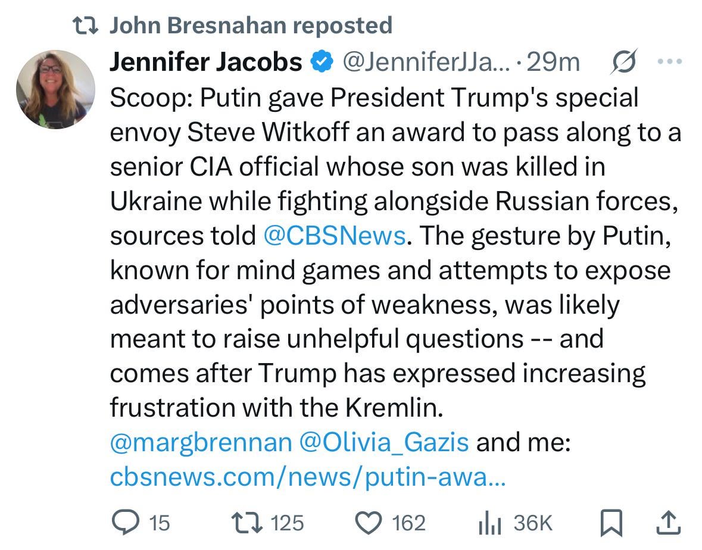Click the small repost icon beside John Bresnahan
This screenshot has width=702, height=550.
coord(85,26)
